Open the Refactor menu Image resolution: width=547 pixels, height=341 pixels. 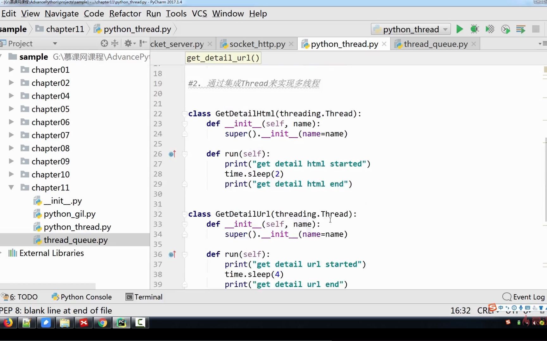pos(125,14)
